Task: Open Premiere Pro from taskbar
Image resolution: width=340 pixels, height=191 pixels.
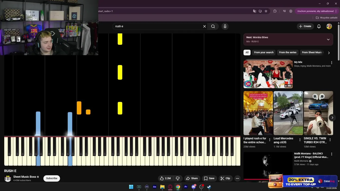Action: coord(186,187)
